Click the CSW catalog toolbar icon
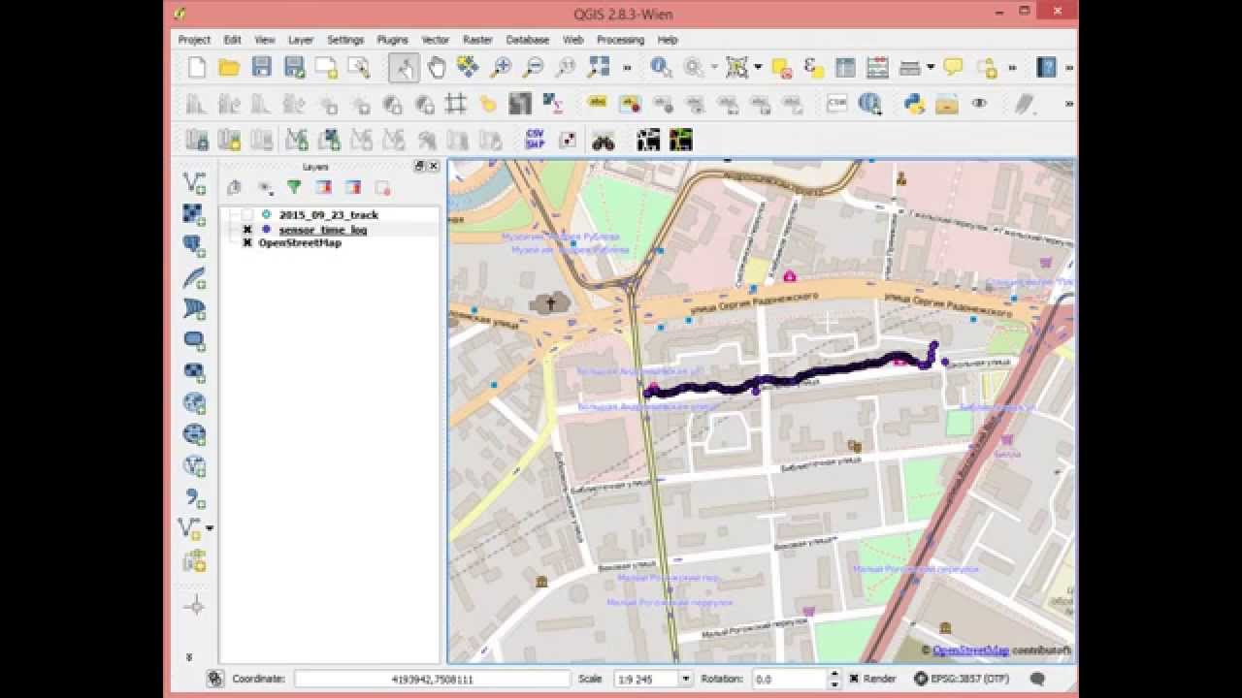Screen dimensions: 1242x698 [x=836, y=104]
